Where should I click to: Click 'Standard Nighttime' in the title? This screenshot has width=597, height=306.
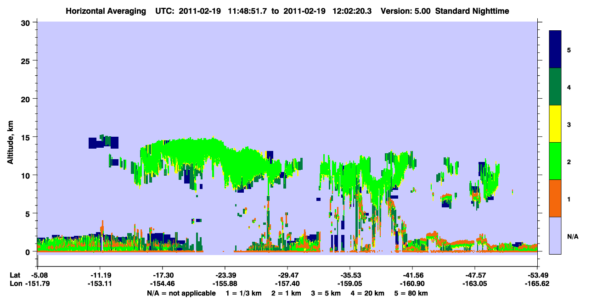472,11
